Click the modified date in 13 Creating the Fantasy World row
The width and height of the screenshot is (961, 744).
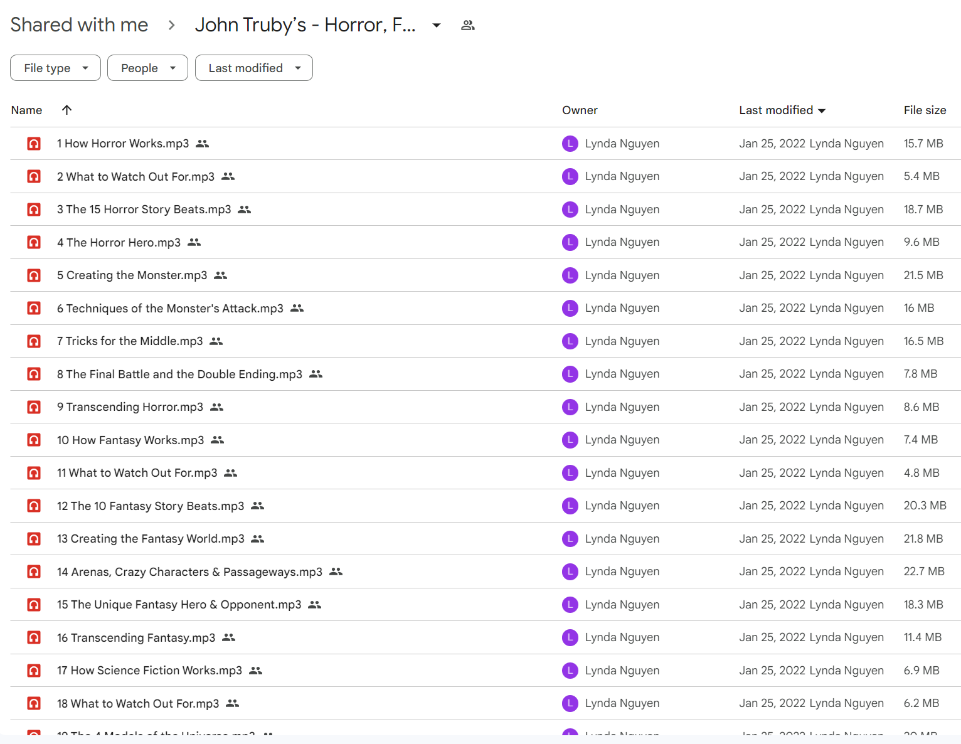(772, 539)
